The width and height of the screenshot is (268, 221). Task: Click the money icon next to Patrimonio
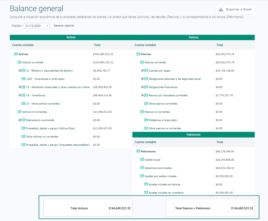click(138, 151)
